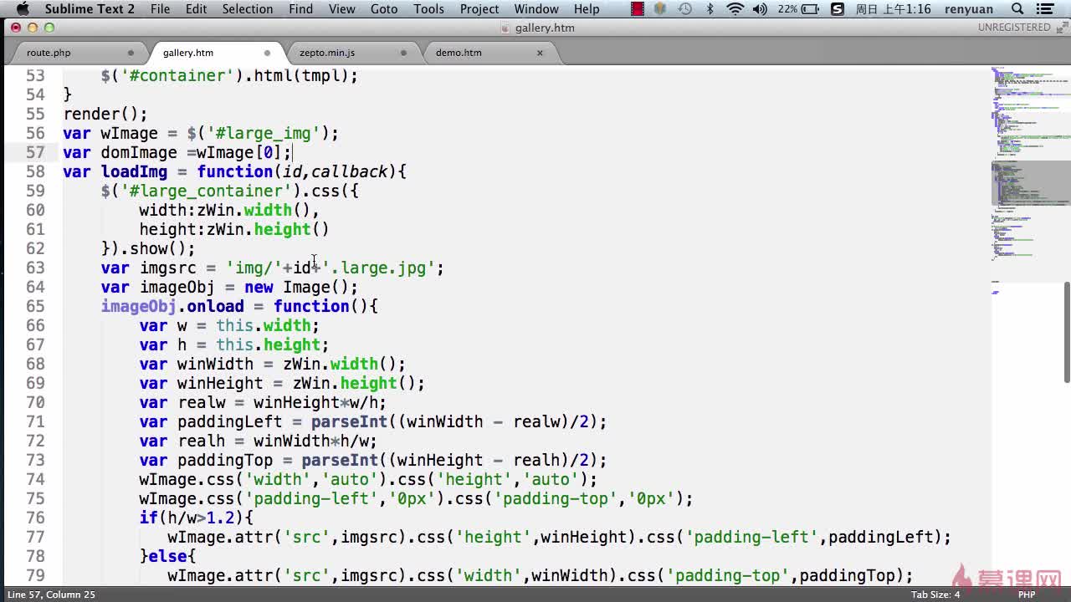Open the Goto menu
The image size is (1071, 602).
384,9
